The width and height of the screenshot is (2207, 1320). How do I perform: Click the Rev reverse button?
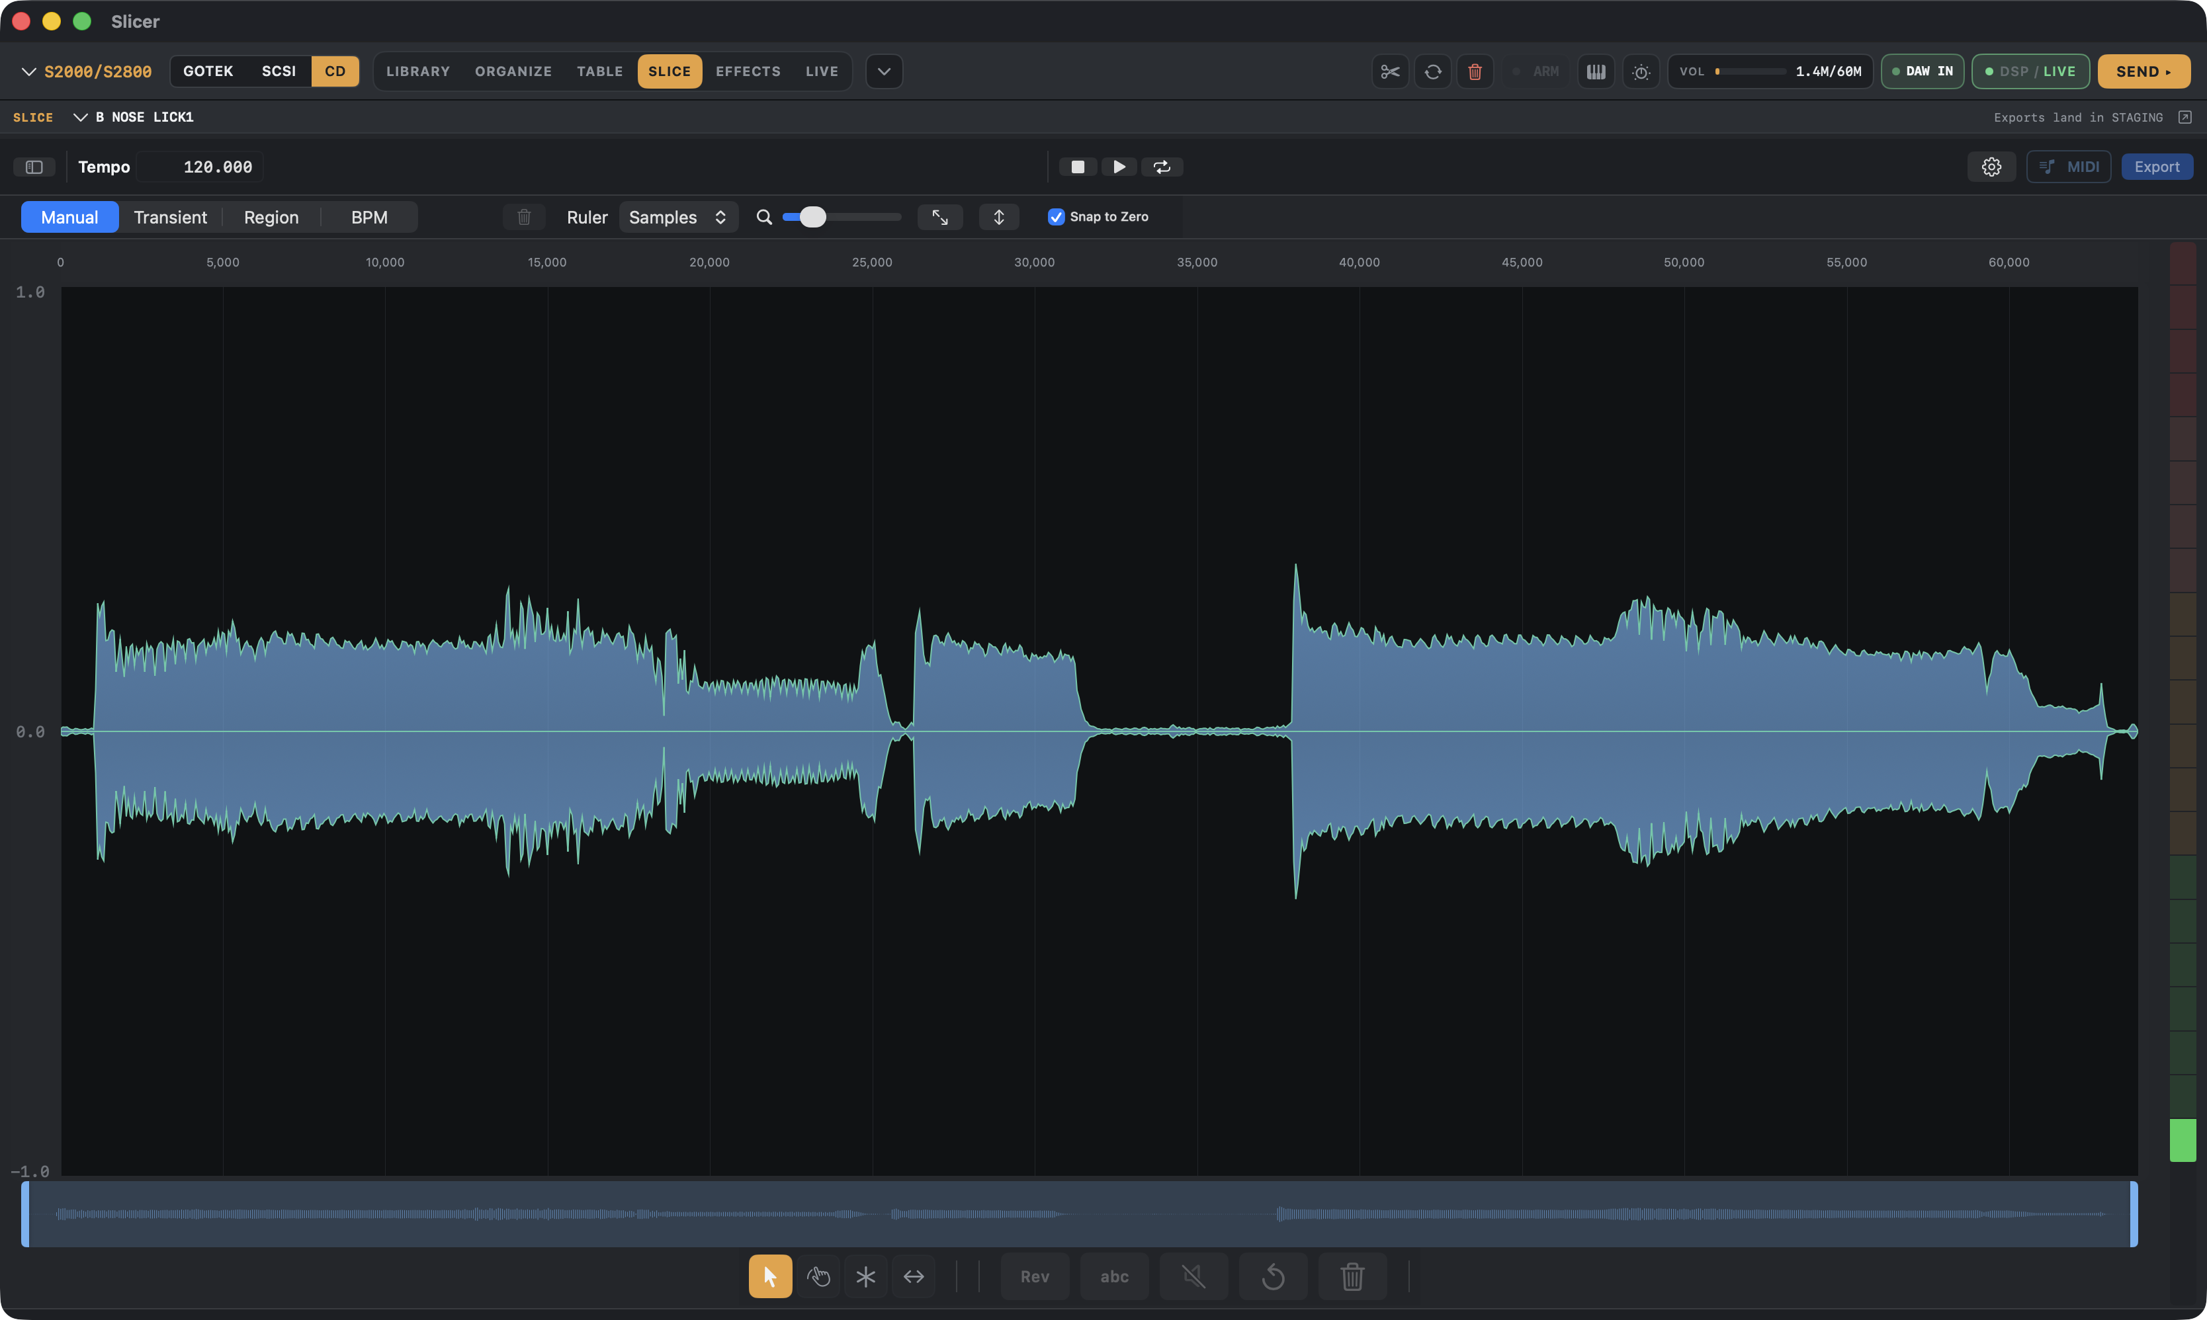(1035, 1276)
